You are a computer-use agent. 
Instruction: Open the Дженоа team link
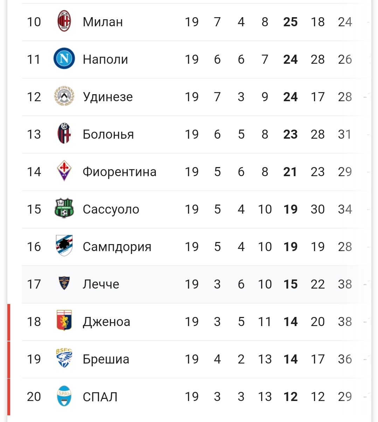pyautogui.click(x=107, y=322)
